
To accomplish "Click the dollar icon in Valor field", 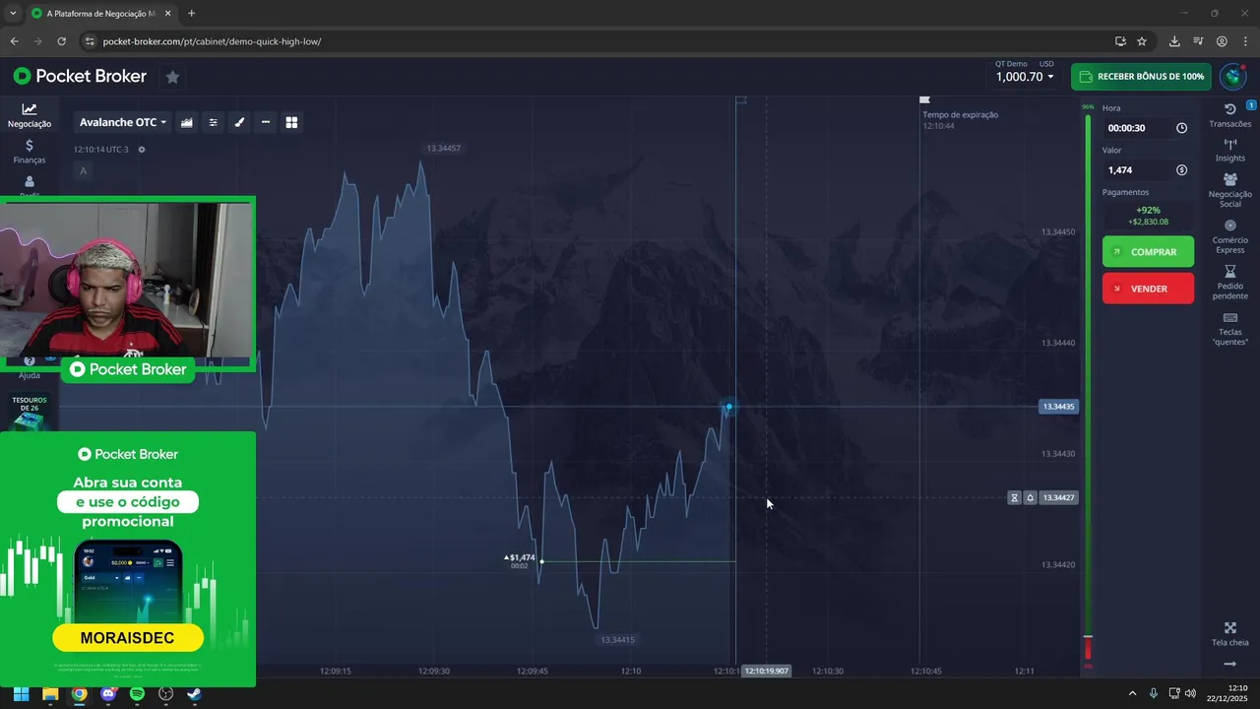I will [x=1181, y=170].
